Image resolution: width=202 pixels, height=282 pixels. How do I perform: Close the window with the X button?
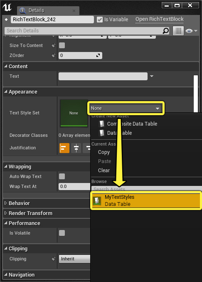(190, 5)
